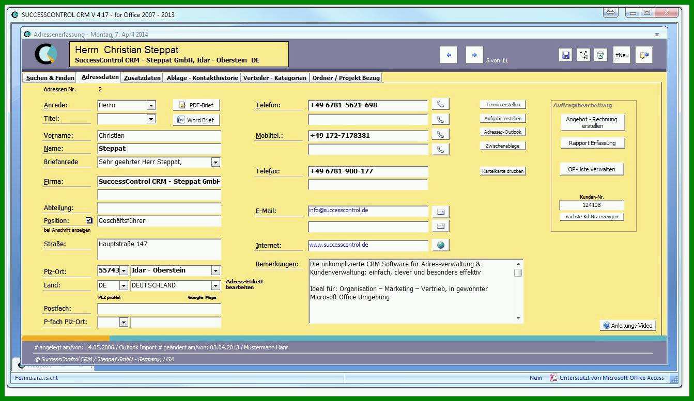Click Adresse>Outlook button

(503, 132)
